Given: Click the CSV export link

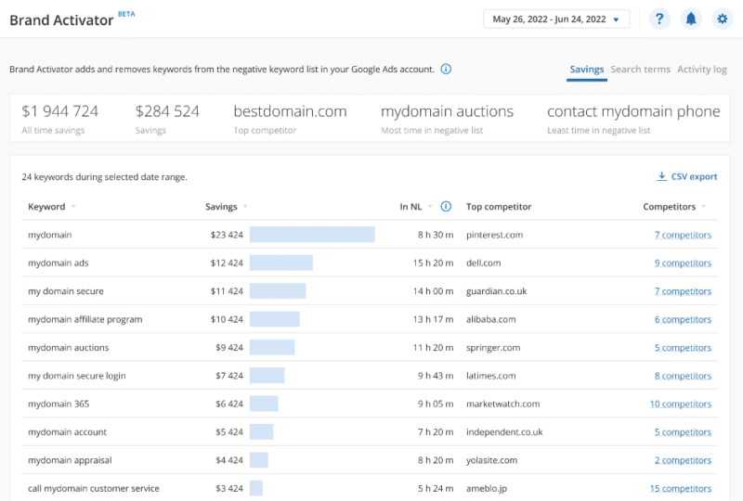Looking at the screenshot, I should [694, 176].
